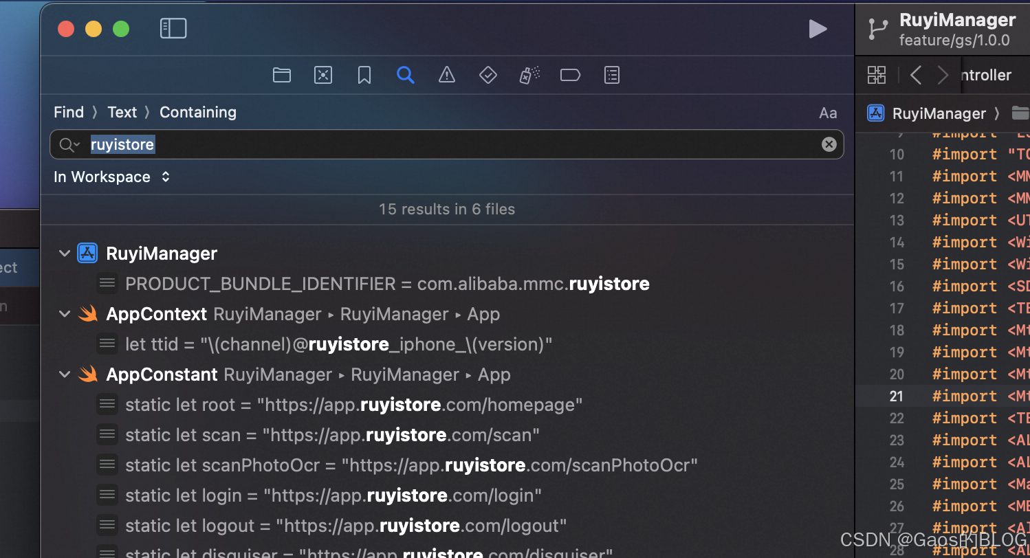Screen dimensions: 1030x558
Task: Change the Text search type
Action: (x=122, y=112)
